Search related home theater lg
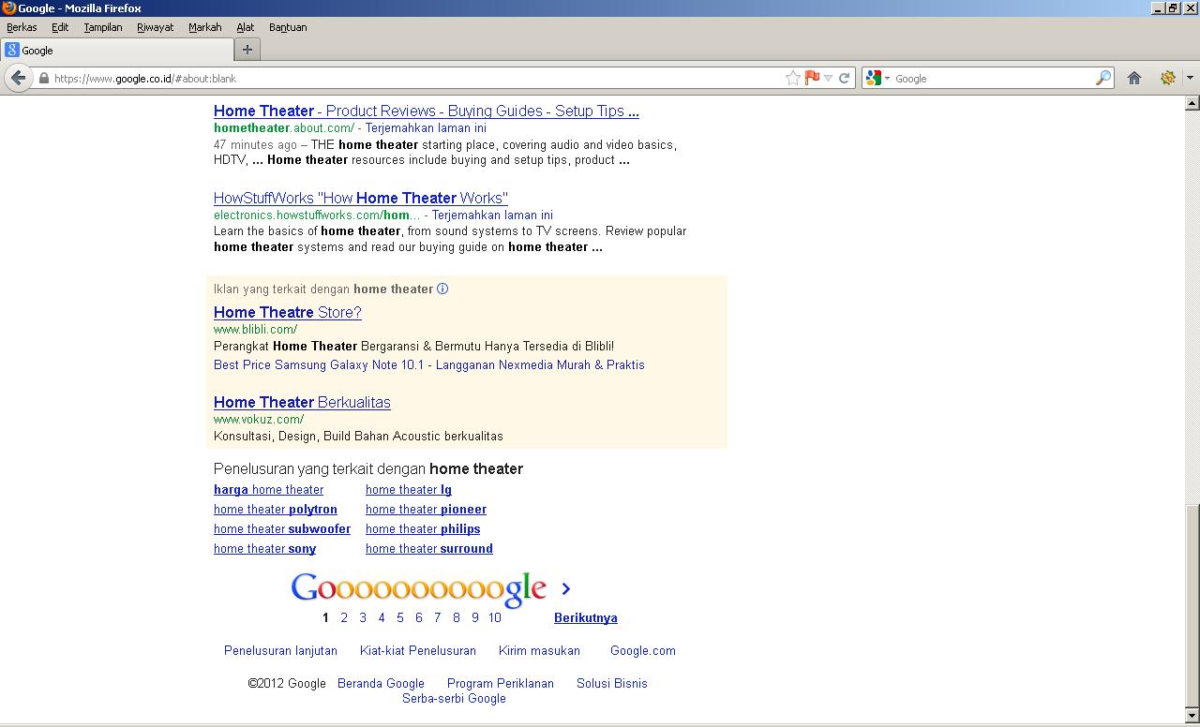The image size is (1200, 727). coord(409,490)
